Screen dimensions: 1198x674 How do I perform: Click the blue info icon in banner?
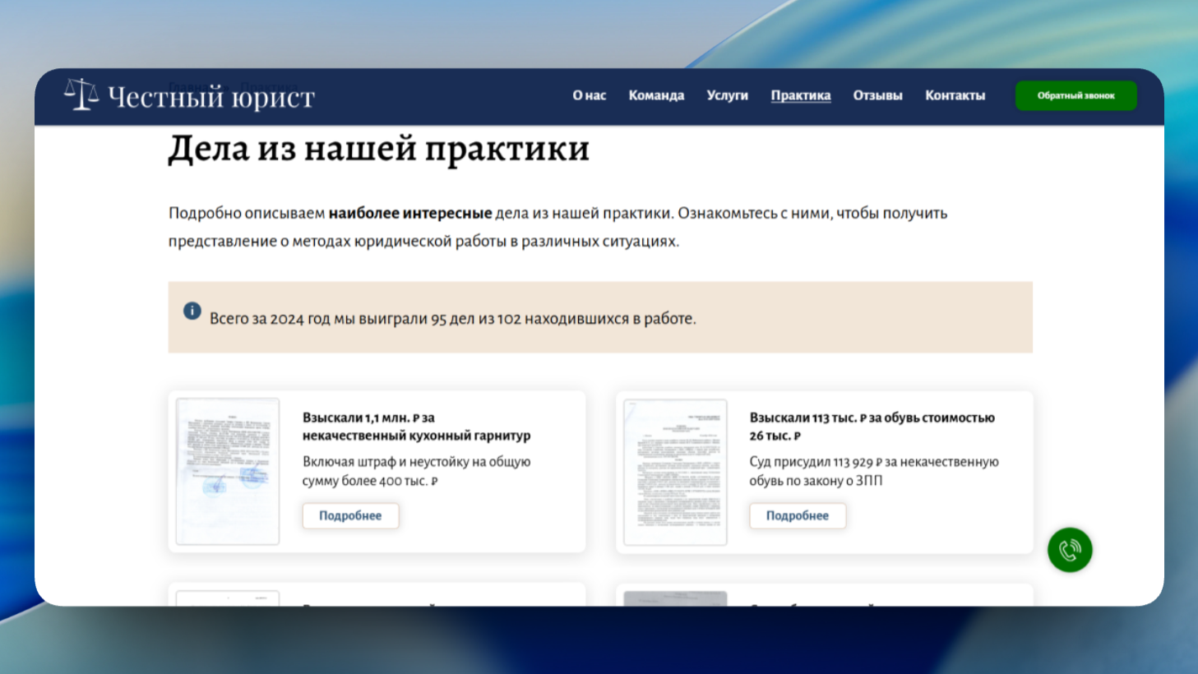pyautogui.click(x=192, y=311)
